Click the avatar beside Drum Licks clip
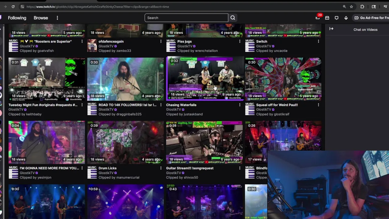Viewport: 389px width, 219px height. 92,172
